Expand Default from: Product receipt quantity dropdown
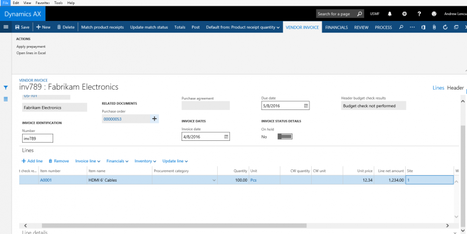 tap(243, 27)
